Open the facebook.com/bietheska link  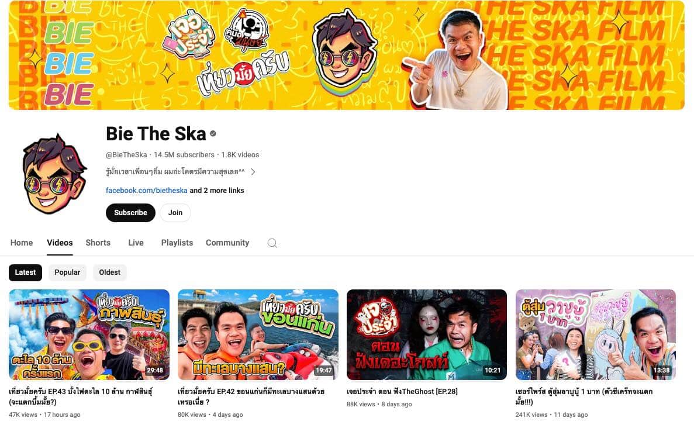click(x=147, y=191)
